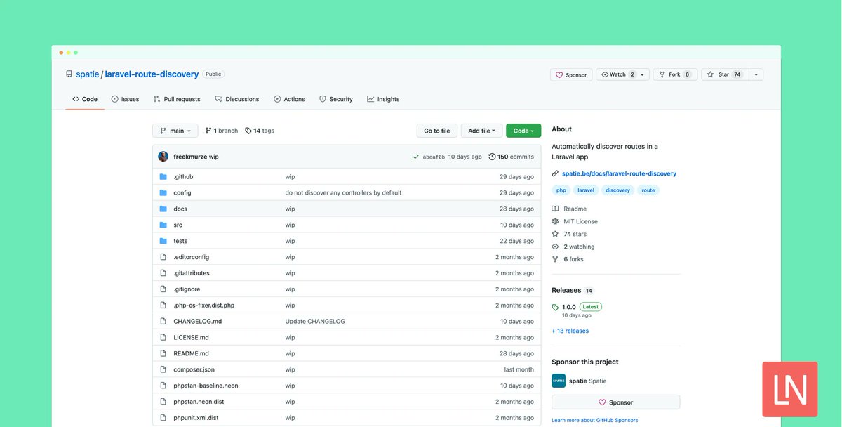Expand the dropdown arrow beside Star
The width and height of the screenshot is (842, 427).
click(756, 74)
